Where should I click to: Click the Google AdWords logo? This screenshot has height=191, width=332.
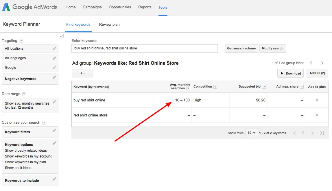(x=30, y=7)
